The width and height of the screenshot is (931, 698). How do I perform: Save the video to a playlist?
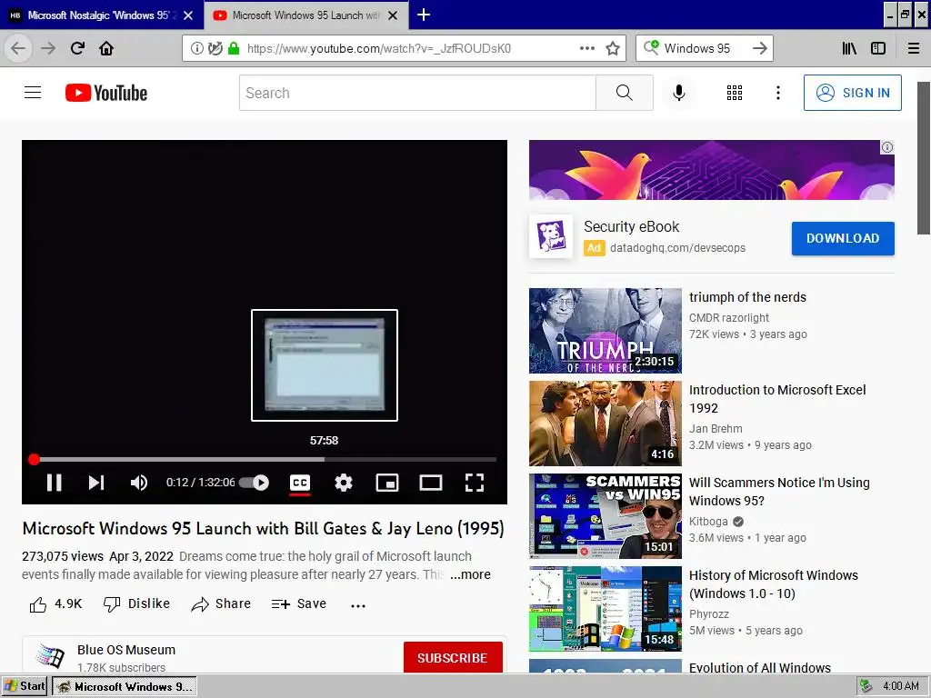(298, 604)
